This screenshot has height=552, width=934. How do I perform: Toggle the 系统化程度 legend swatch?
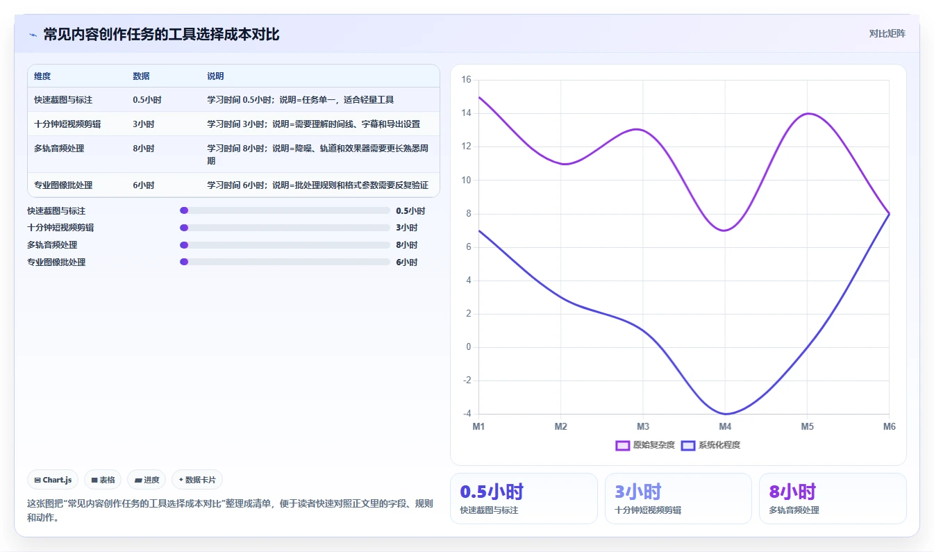(687, 445)
